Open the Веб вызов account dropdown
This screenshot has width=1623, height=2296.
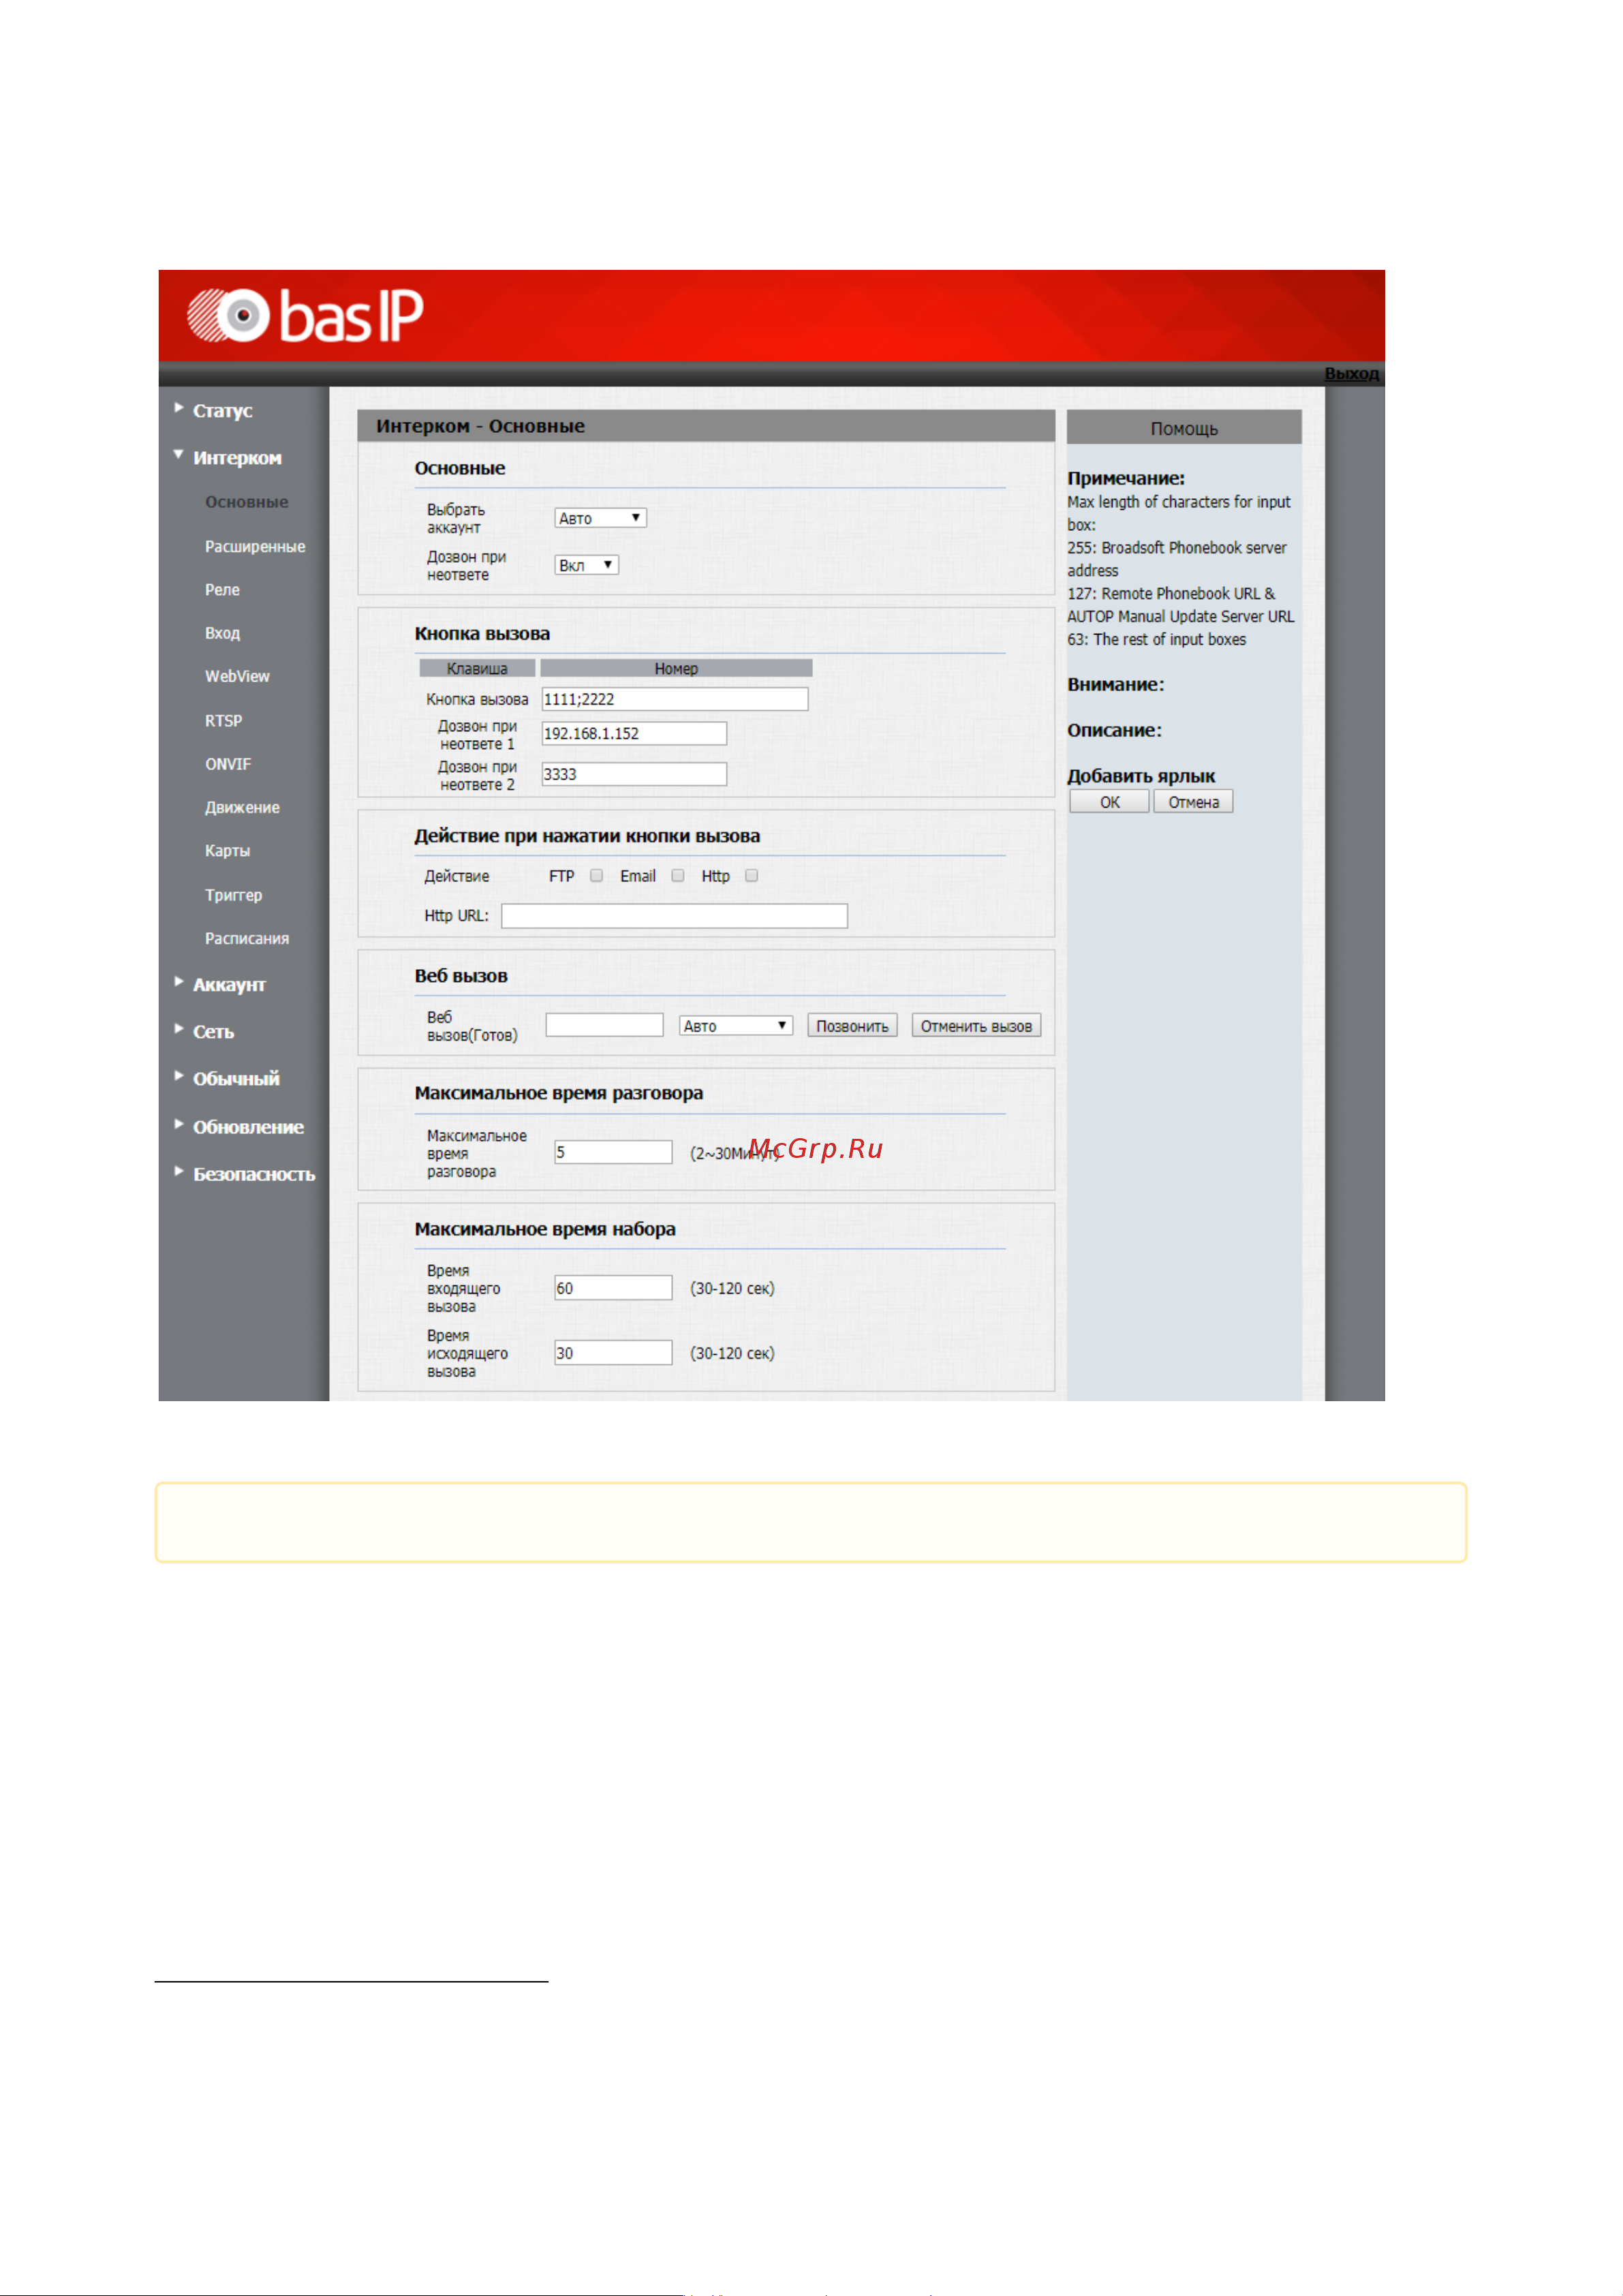(x=736, y=1026)
